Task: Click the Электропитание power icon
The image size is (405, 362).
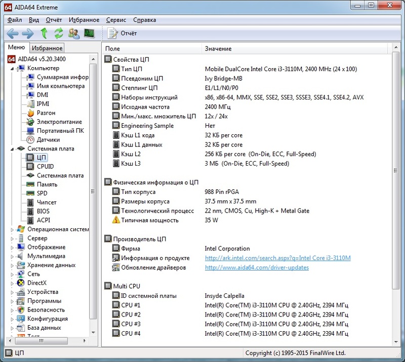Action: 30,122
